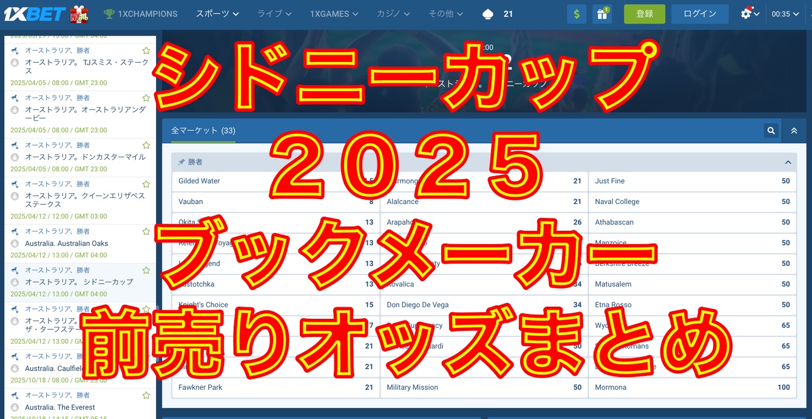
Task: Collapse all markets with double chevron
Action: [x=794, y=131]
